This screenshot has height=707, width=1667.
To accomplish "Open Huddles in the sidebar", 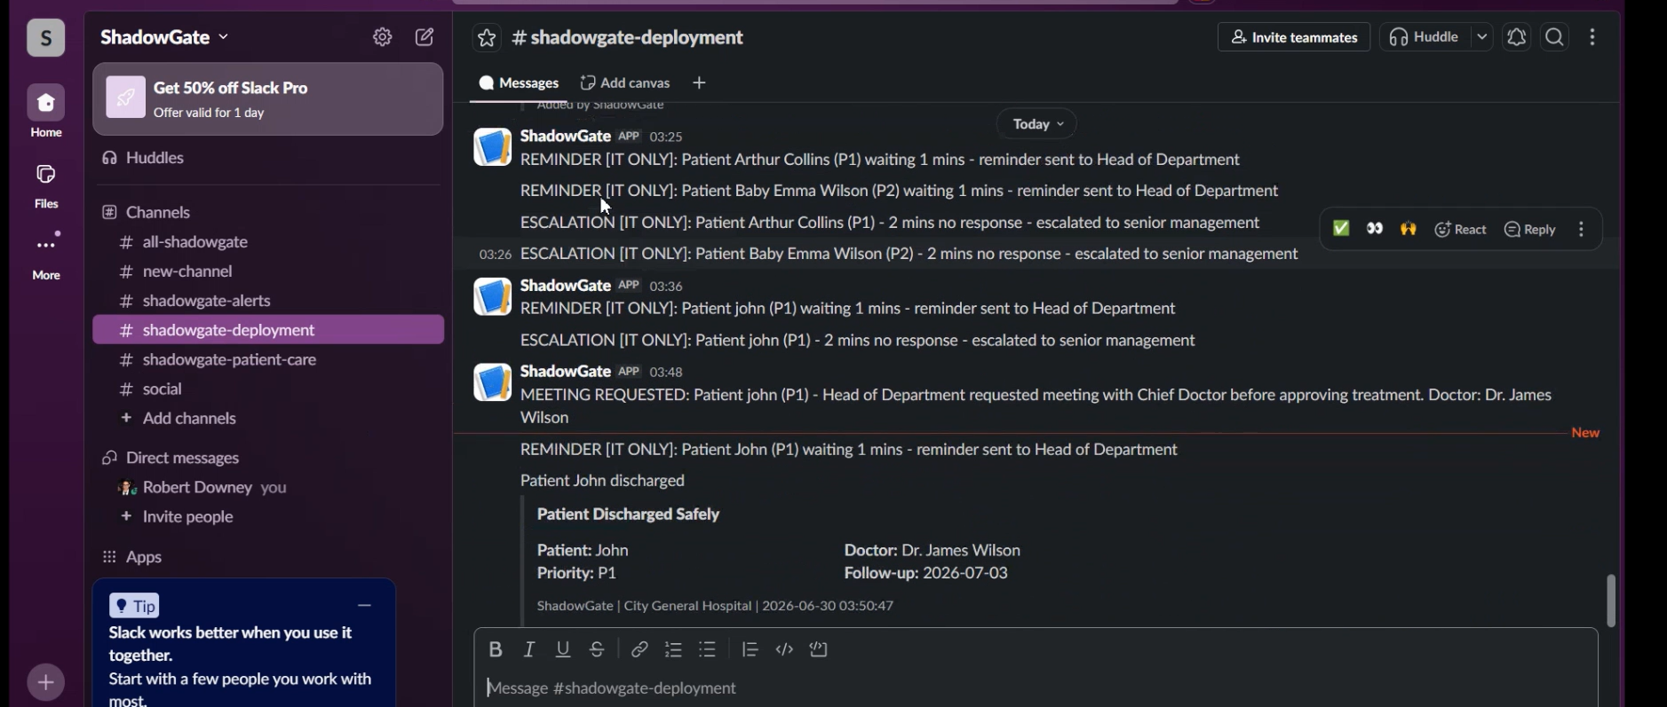I will click(268, 158).
